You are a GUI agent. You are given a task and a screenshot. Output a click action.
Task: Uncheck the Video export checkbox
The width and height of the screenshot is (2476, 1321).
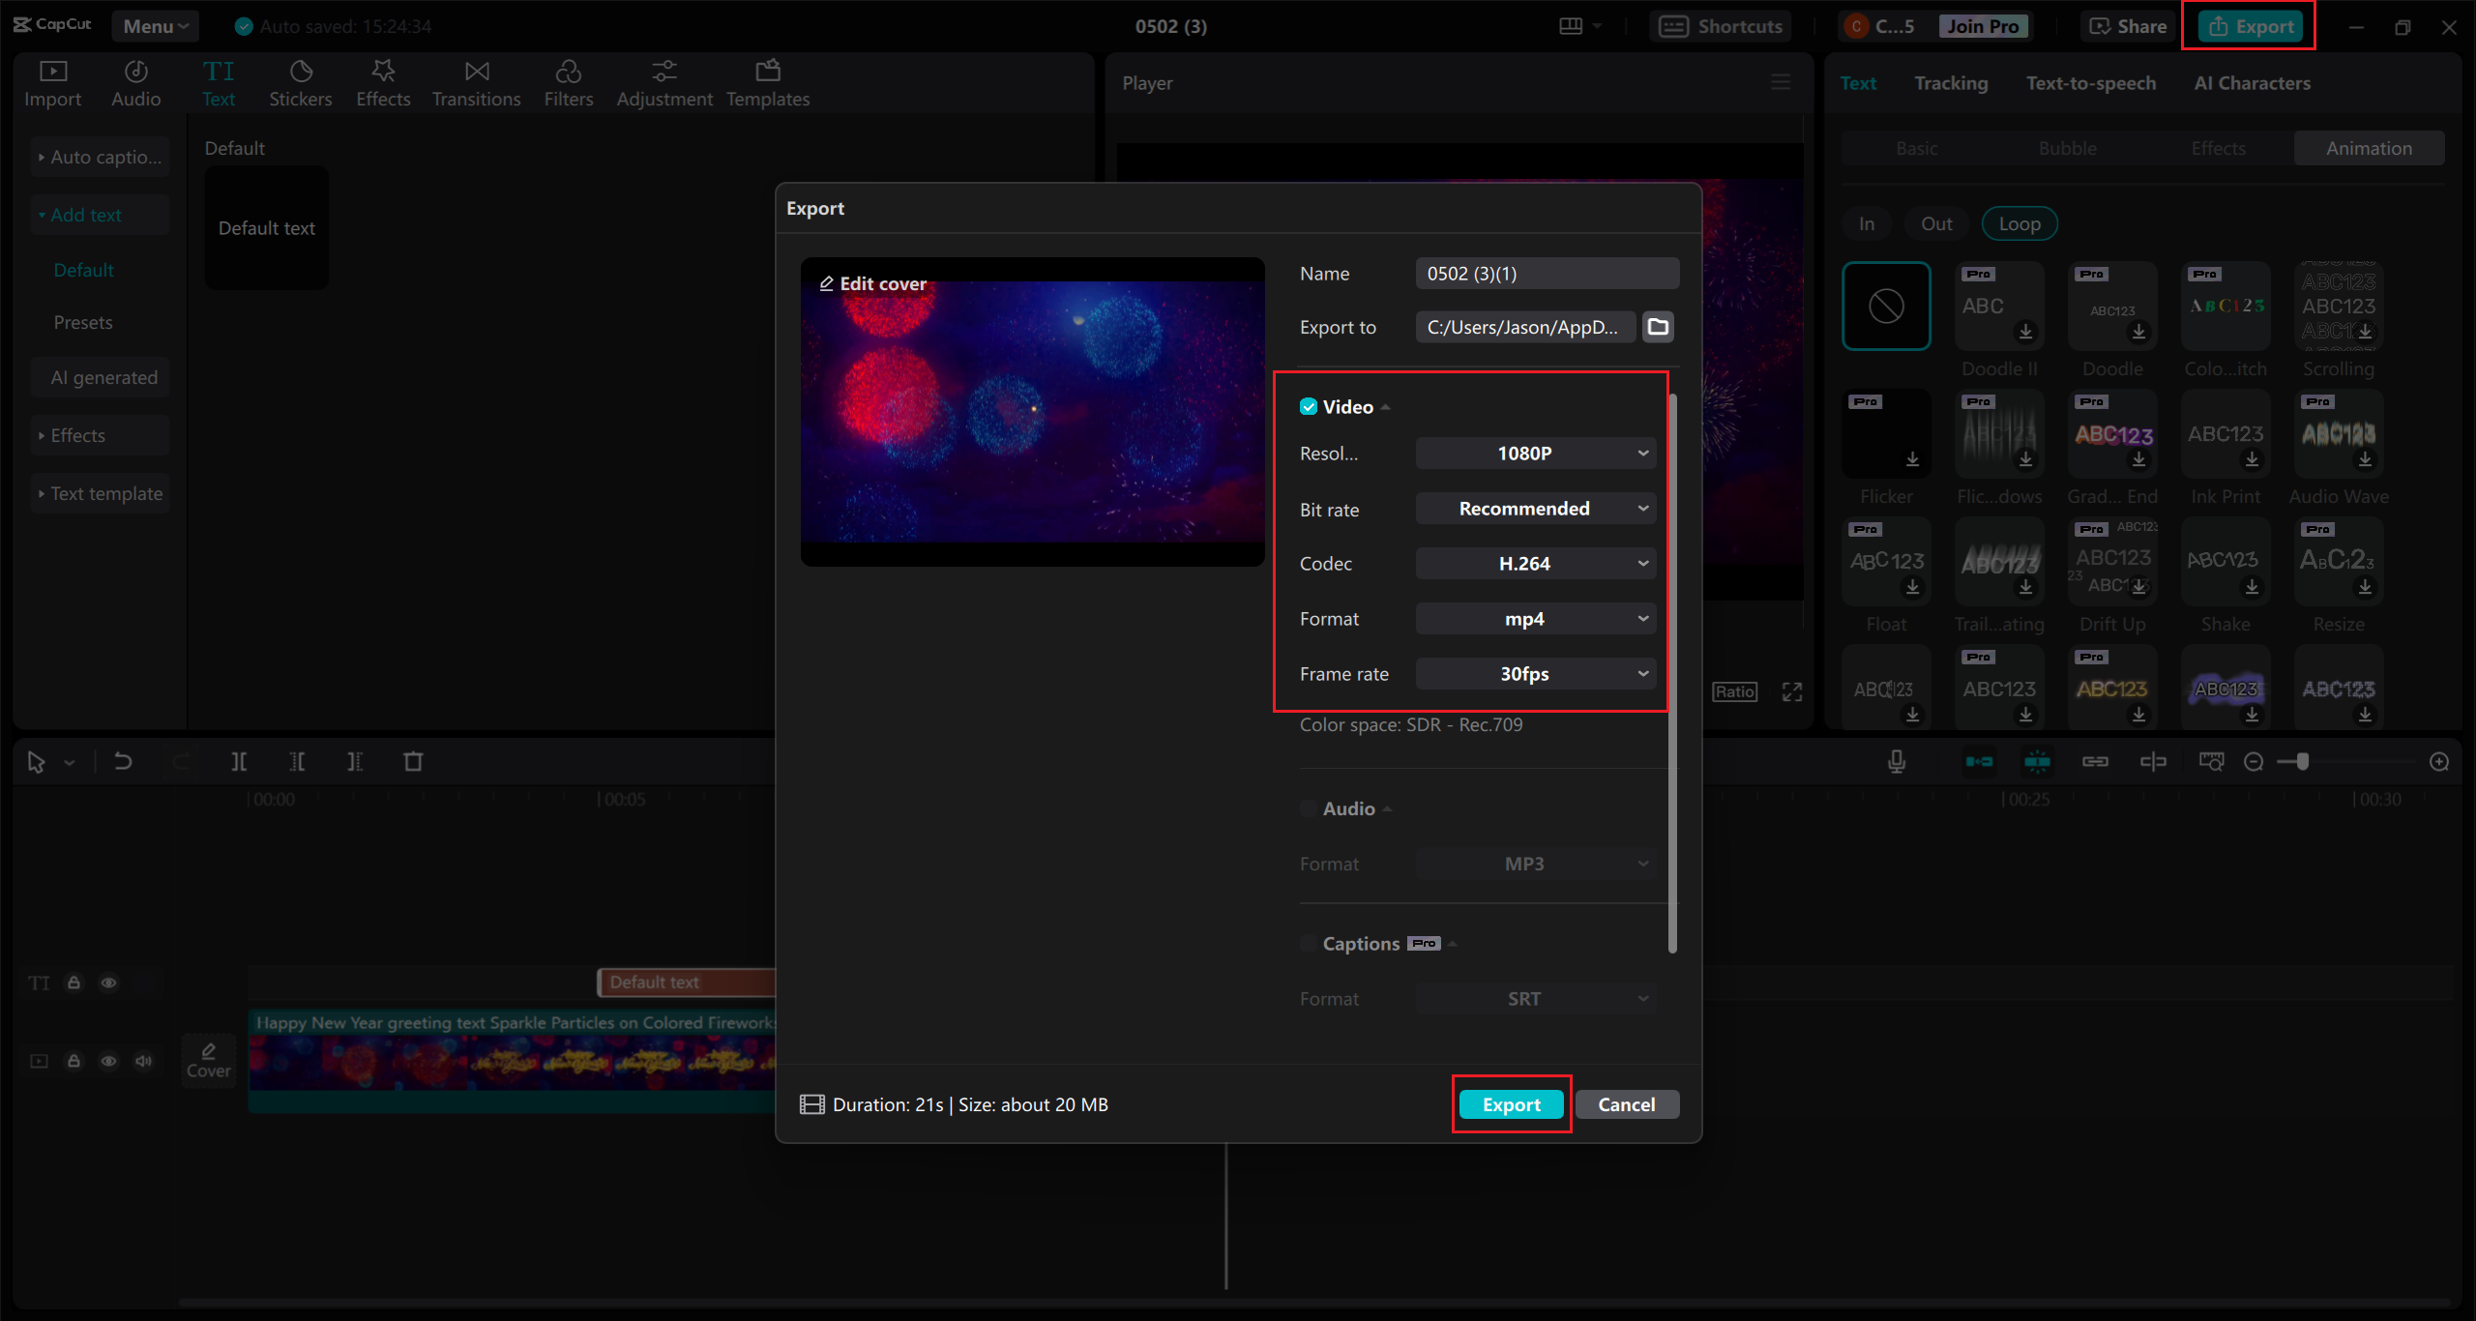coord(1309,407)
